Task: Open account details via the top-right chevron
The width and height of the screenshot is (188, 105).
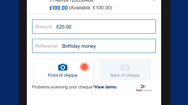Action: (155, 1)
